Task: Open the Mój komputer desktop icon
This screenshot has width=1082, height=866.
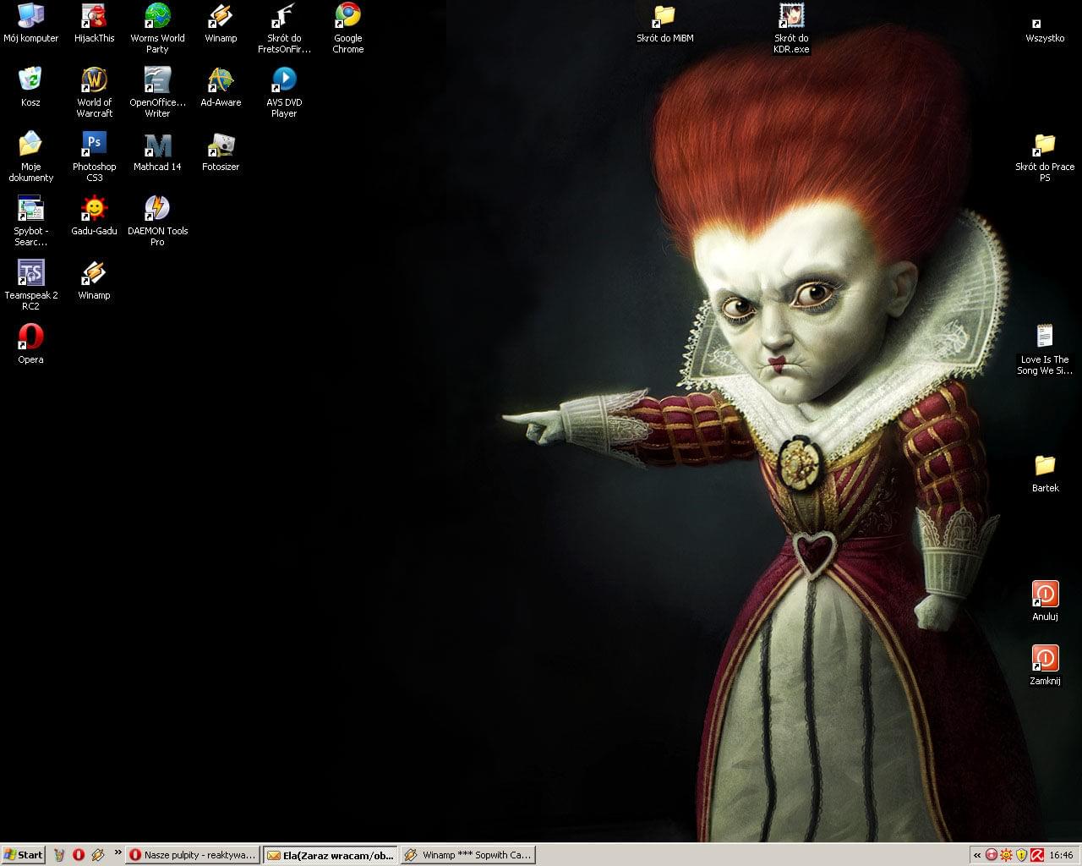Action: click(x=30, y=24)
